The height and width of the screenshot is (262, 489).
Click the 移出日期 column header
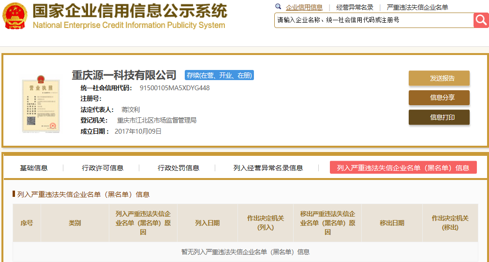(392, 223)
